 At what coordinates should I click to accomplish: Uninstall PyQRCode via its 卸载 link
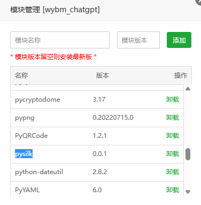[x=173, y=136]
